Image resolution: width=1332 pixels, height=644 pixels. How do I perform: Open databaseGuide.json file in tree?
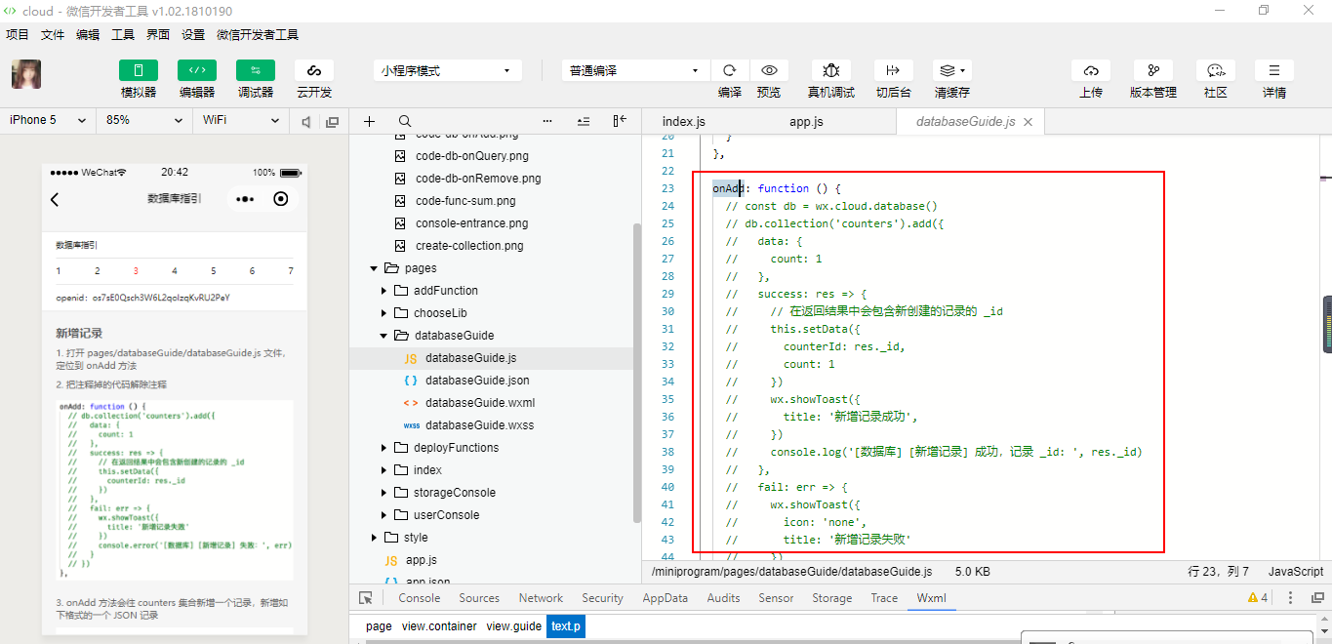[x=477, y=381]
